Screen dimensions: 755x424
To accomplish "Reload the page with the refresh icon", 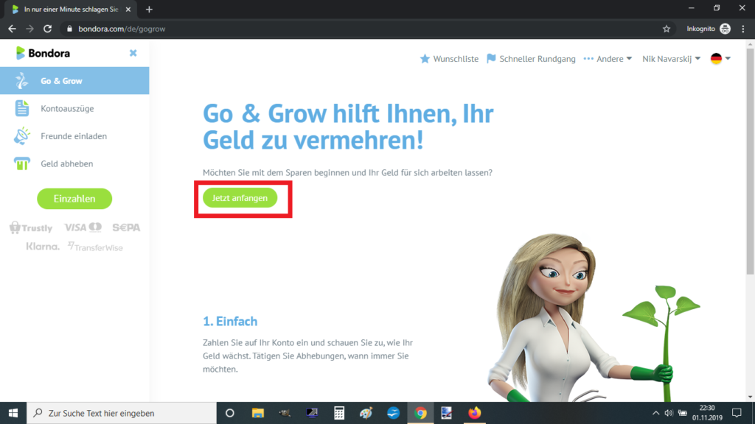I will (x=47, y=29).
